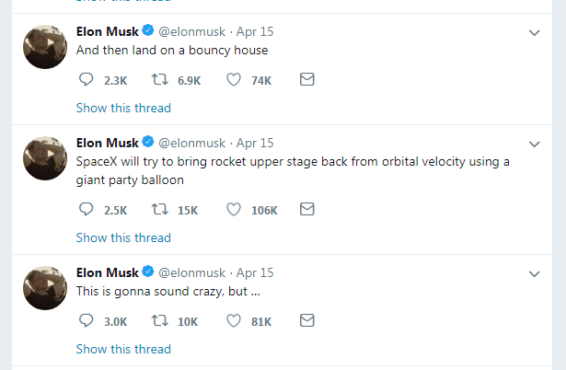The width and height of the screenshot is (566, 370).
Task: Send bouncy house tweet via direct message
Action: tap(307, 80)
